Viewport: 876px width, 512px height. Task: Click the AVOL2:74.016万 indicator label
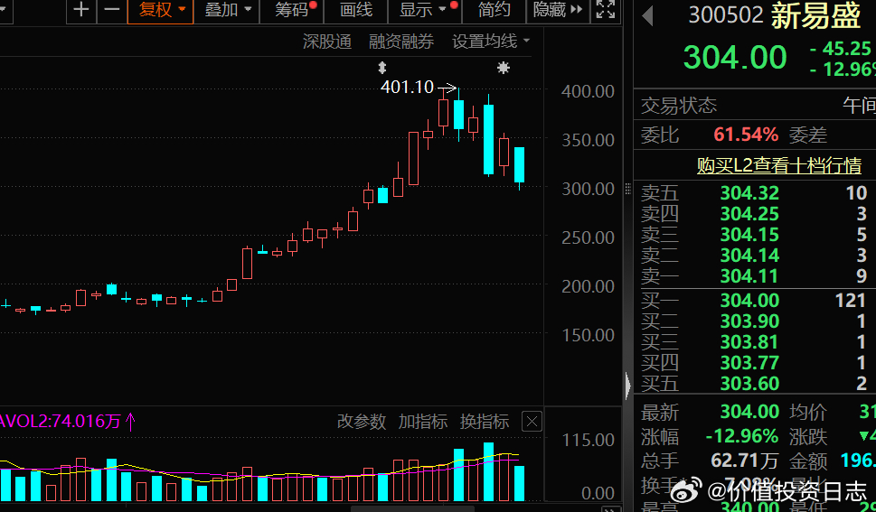[67, 422]
